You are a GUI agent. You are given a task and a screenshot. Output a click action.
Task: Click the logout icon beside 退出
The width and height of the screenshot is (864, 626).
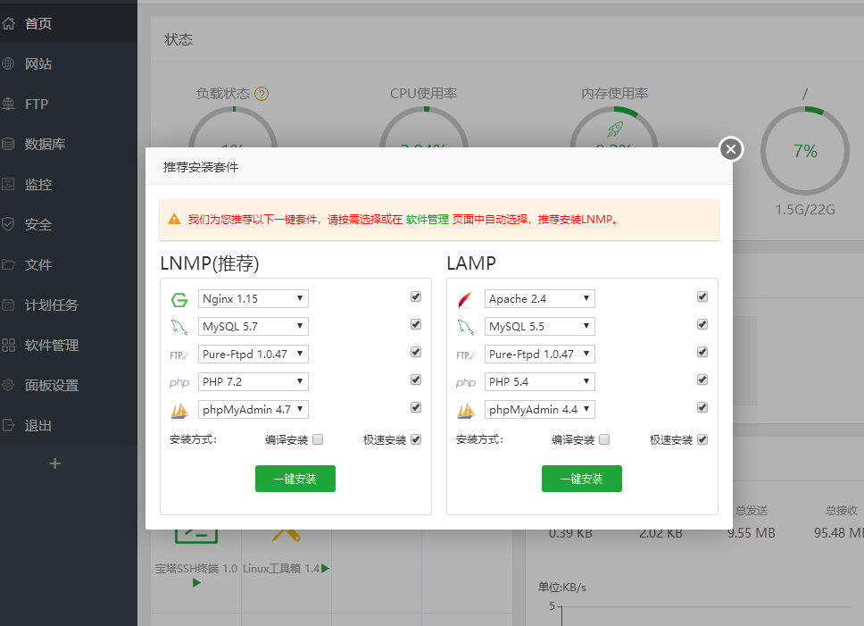coord(8,425)
